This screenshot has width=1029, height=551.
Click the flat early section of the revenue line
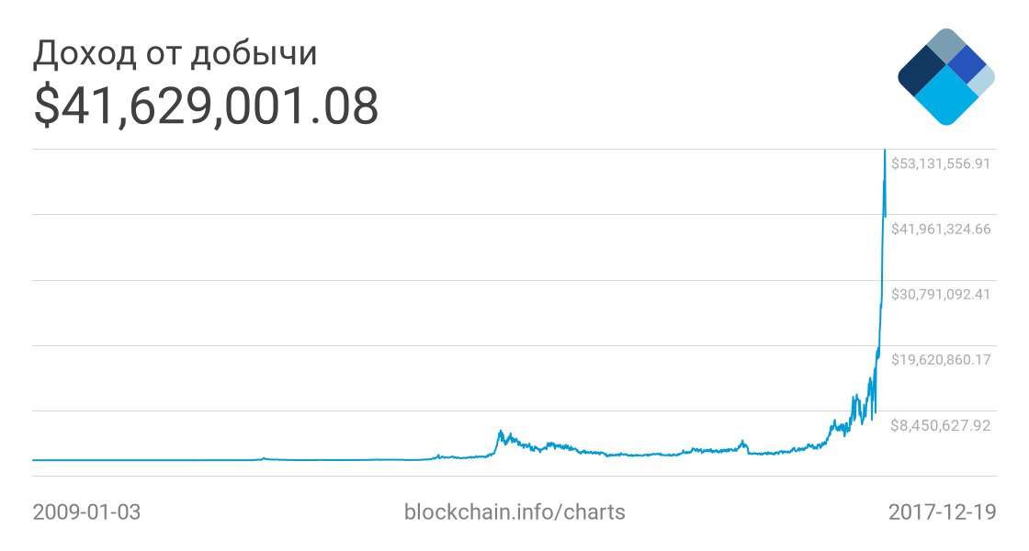pos(147,459)
